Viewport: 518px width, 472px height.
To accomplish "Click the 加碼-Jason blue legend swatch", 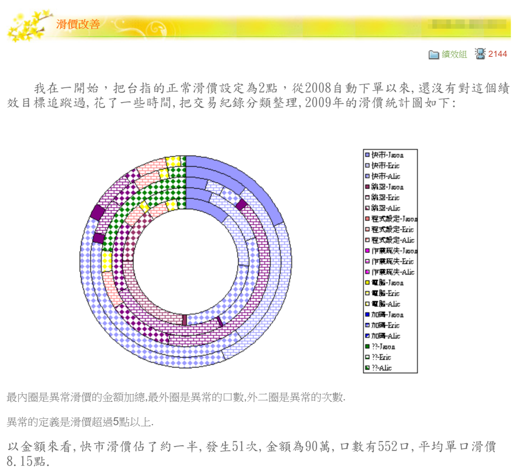I will [x=367, y=314].
